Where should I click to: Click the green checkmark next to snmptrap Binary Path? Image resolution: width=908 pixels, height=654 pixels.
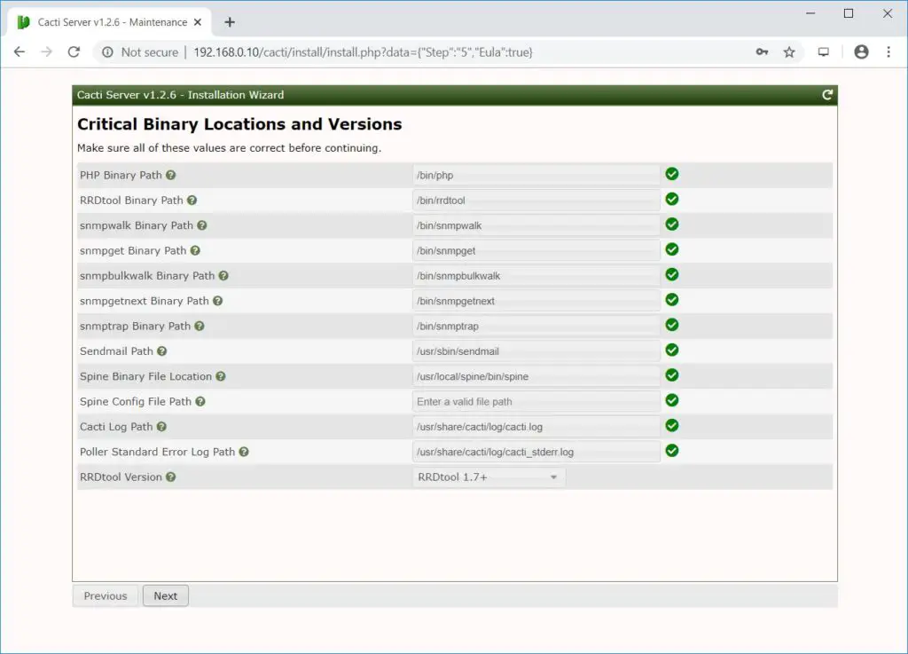[x=671, y=325]
